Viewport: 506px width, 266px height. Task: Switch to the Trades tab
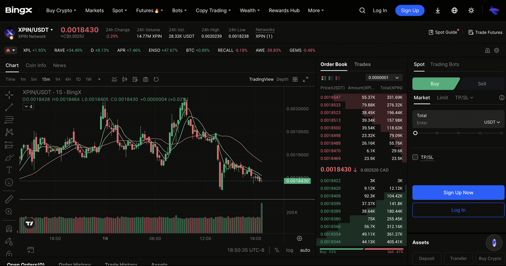(x=362, y=64)
